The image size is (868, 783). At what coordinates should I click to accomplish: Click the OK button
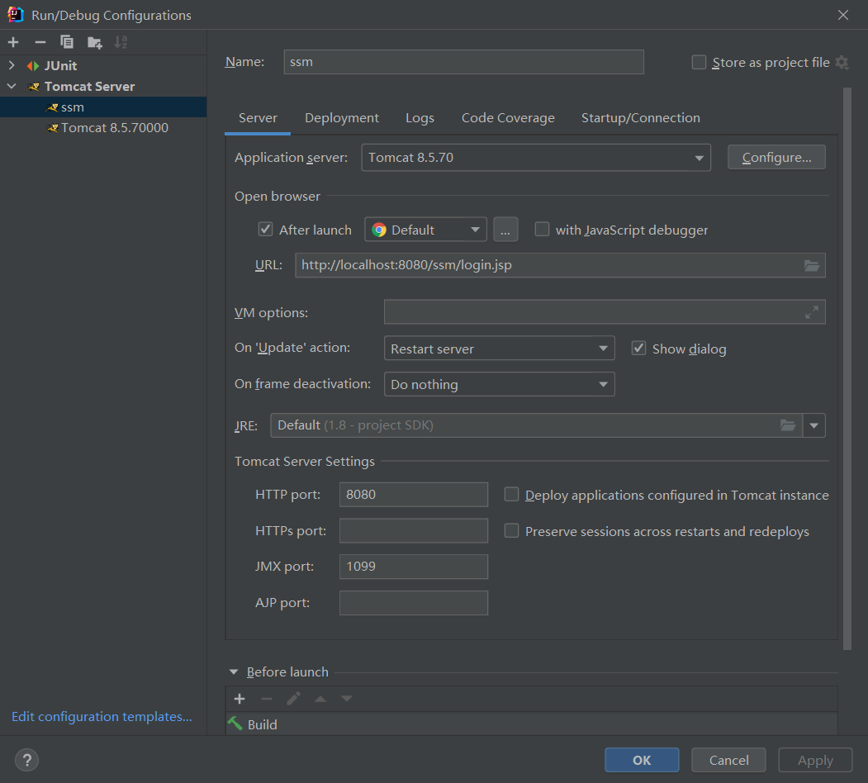click(642, 760)
